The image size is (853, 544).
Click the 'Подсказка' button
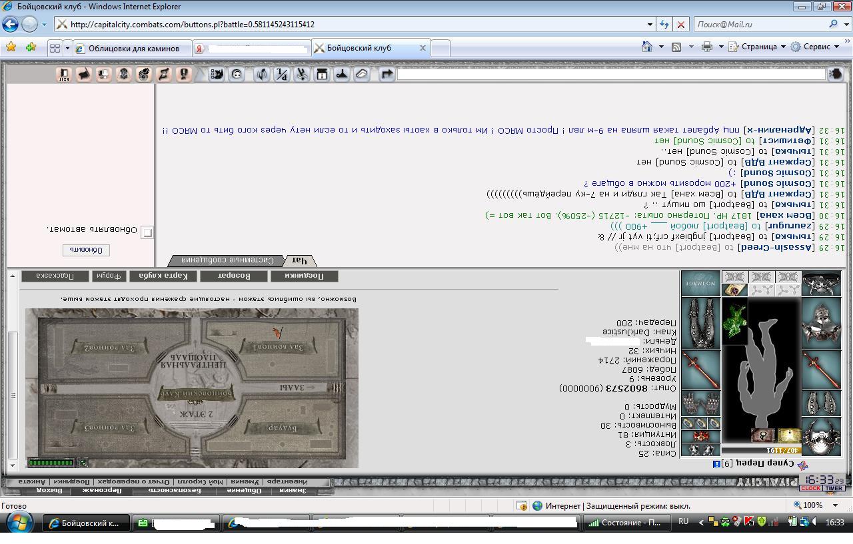click(x=55, y=276)
